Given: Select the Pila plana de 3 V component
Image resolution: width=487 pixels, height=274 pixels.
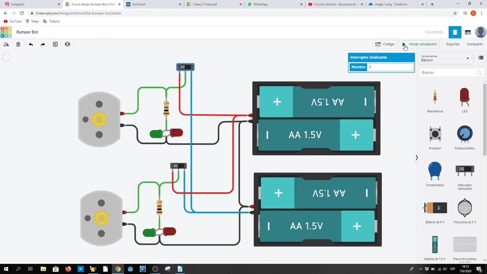Looking at the screenshot, I should click(465, 212).
